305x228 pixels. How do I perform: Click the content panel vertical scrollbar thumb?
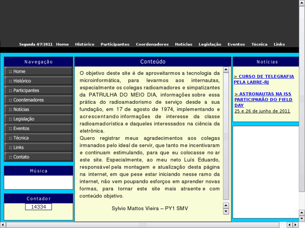coord(226,136)
